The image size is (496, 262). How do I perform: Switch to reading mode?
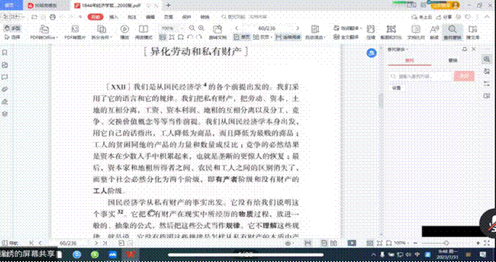click(x=144, y=33)
